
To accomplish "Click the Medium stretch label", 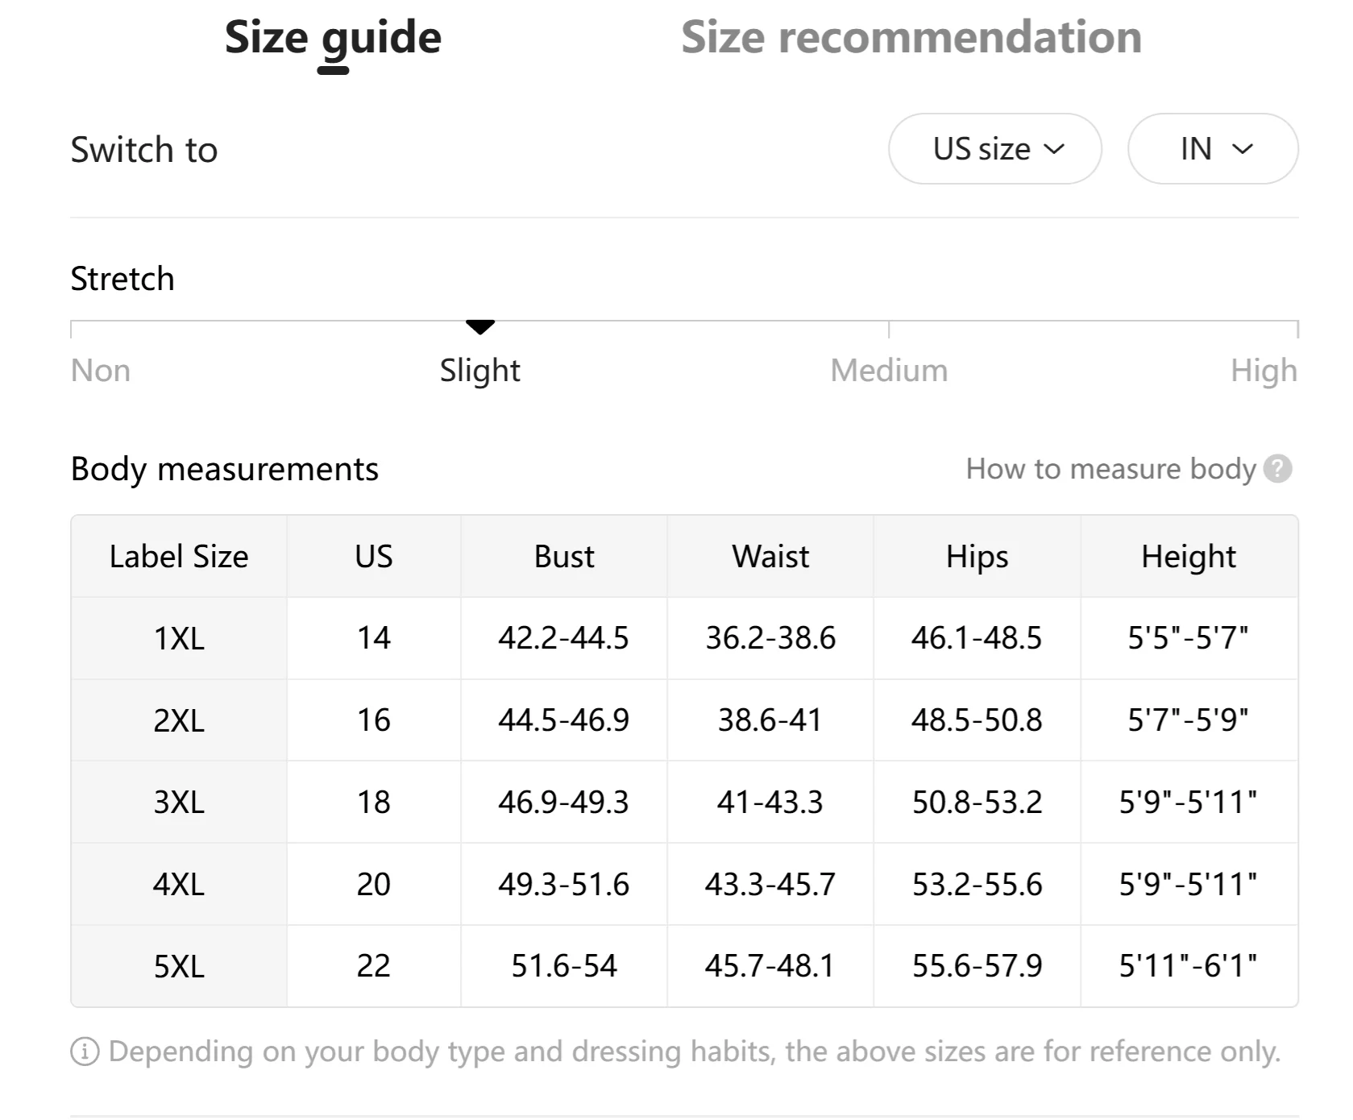I will click(889, 371).
